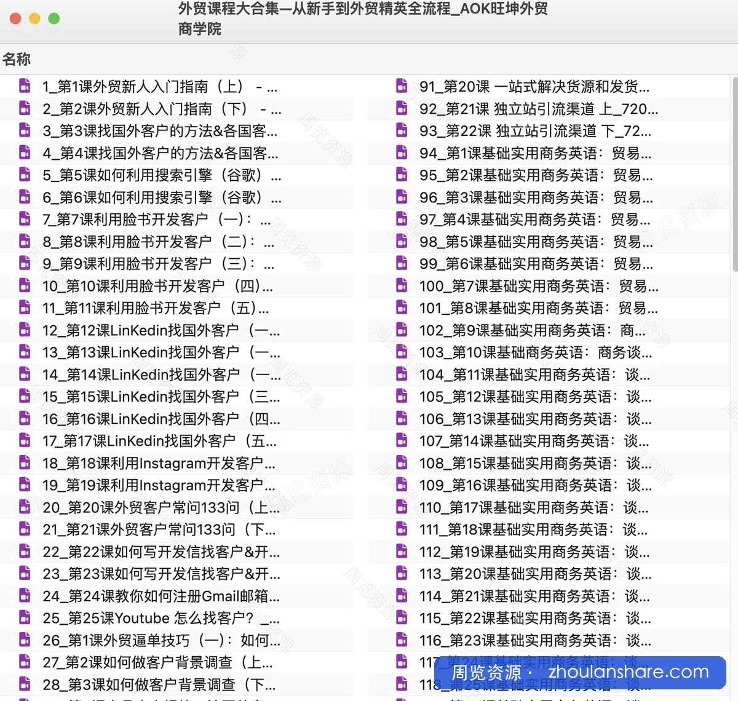Click file name 27_第2课如何做客户背景调查（上

[158, 662]
